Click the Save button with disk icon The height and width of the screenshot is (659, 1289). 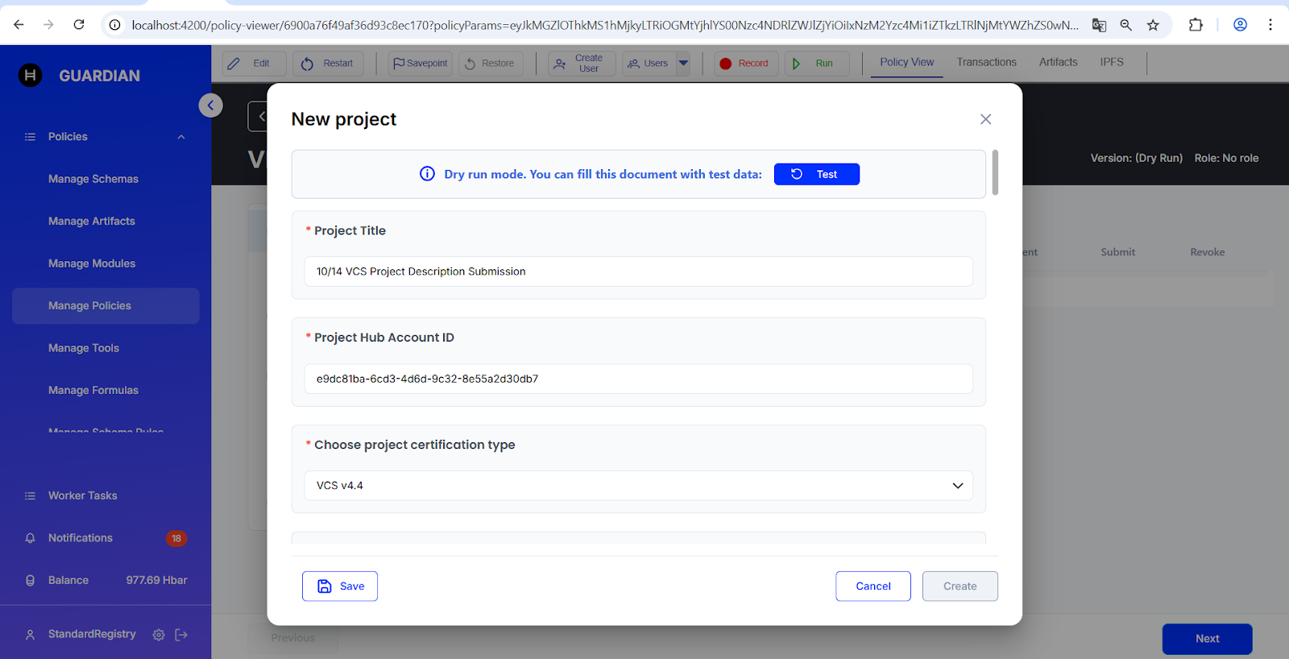coord(340,586)
